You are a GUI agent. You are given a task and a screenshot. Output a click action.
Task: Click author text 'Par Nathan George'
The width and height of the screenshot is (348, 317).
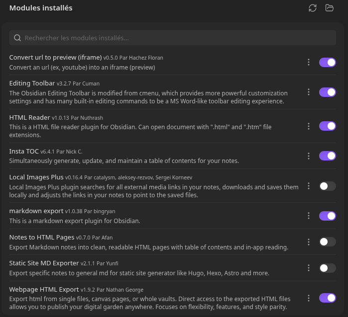[120, 290]
